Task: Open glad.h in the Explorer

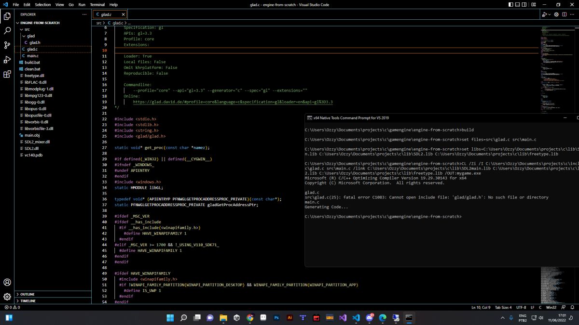Action: point(53,42)
